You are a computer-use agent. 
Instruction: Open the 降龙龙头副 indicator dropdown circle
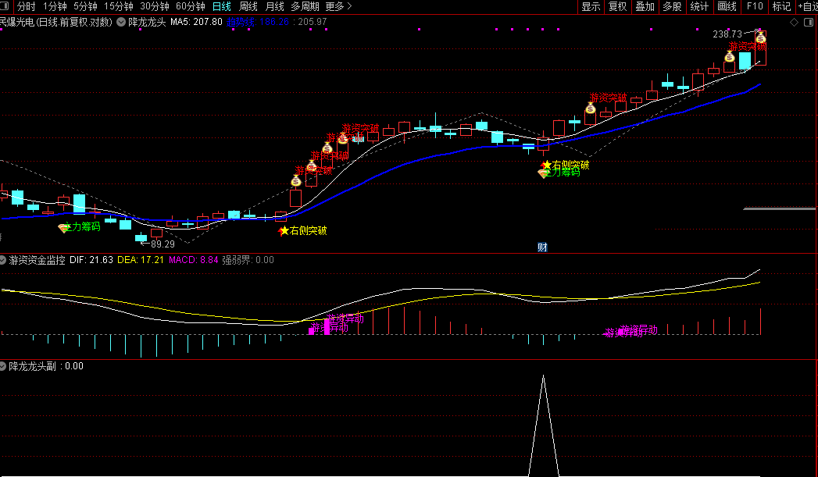pos(2,366)
